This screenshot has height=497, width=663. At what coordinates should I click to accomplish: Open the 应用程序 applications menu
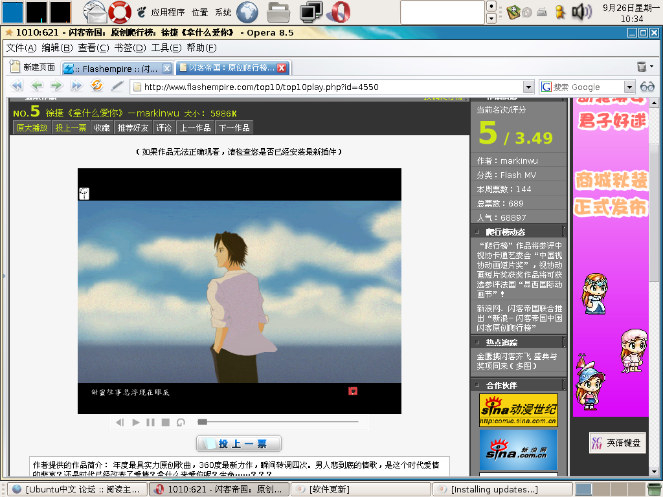tap(168, 12)
